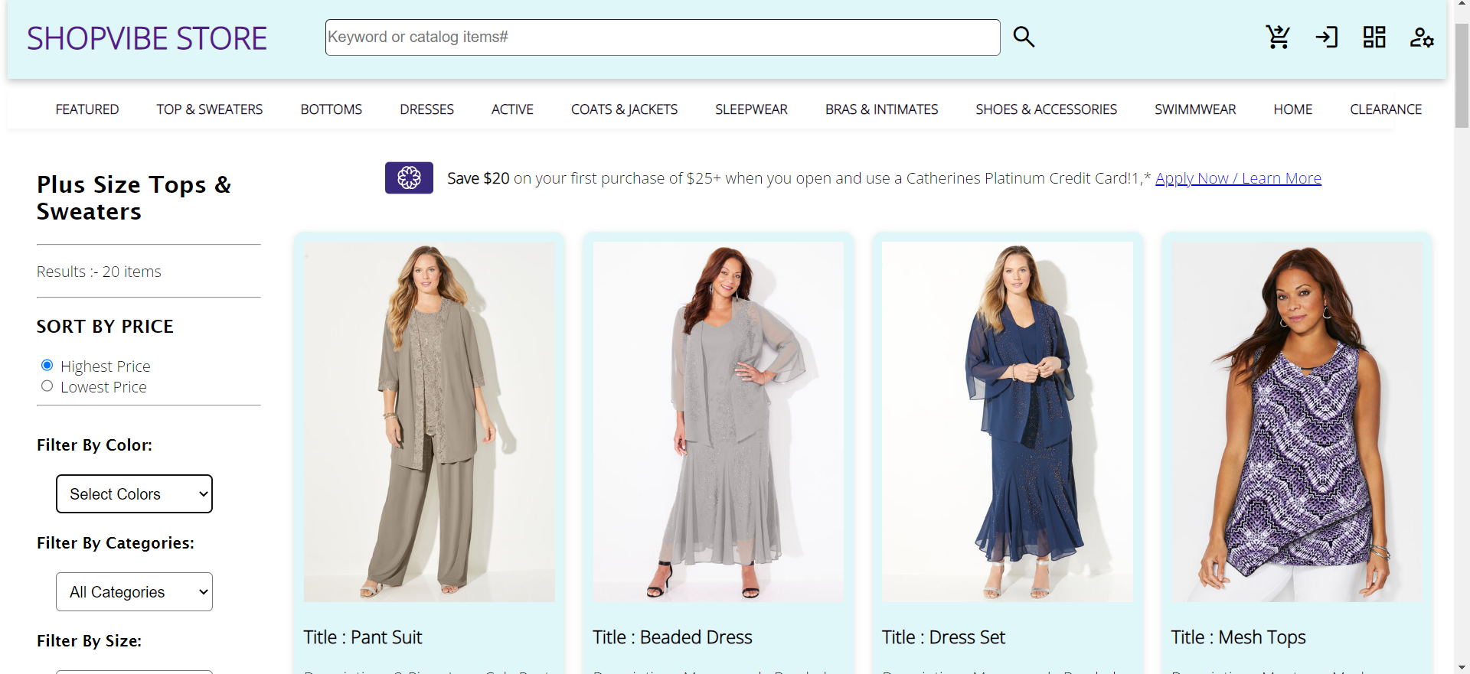Select the Lowest Price radio button

[x=47, y=386]
